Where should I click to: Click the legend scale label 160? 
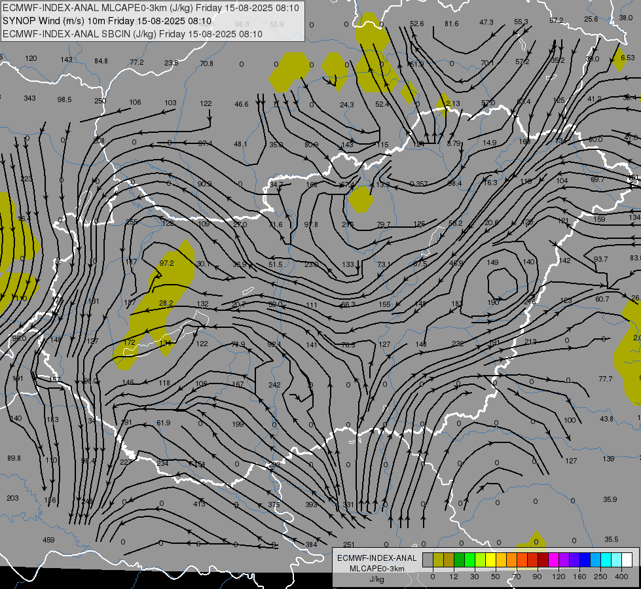(x=579, y=577)
